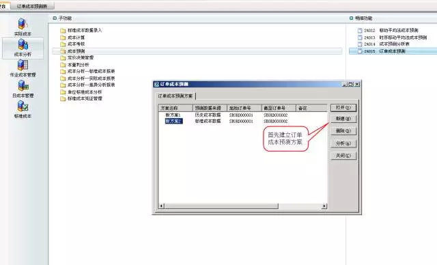Image resolution: width=437 pixels, height=265 pixels.
Task: Click SEORD000001 in the 新方案1 row
Action: 241,115
